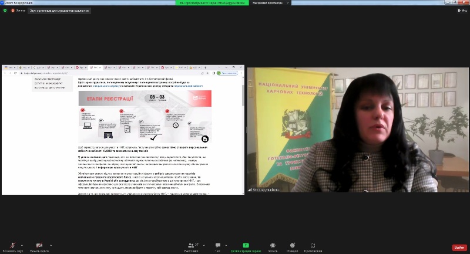Click the large black checkmark in infographic
The height and width of the screenshot is (254, 470).
[x=153, y=138]
